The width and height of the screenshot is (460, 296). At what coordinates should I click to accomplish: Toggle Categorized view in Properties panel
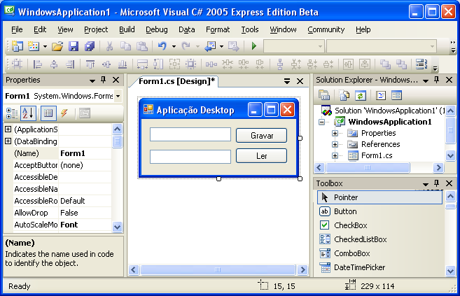coord(12,113)
